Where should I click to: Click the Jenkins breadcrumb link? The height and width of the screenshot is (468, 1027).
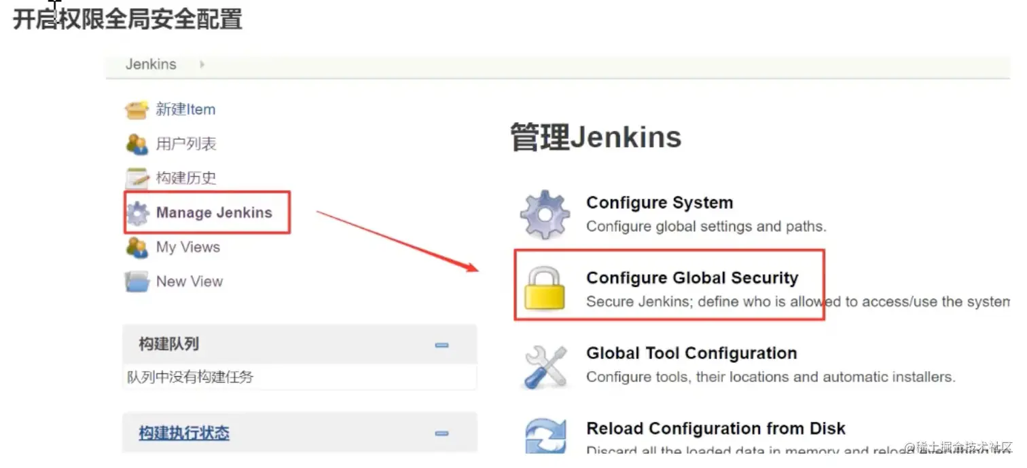(151, 64)
